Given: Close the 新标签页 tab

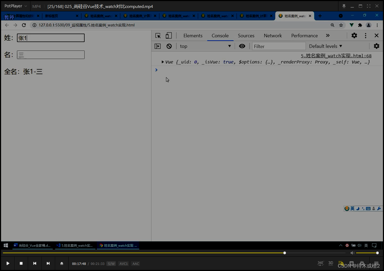Looking at the screenshot, I should [x=77, y=16].
